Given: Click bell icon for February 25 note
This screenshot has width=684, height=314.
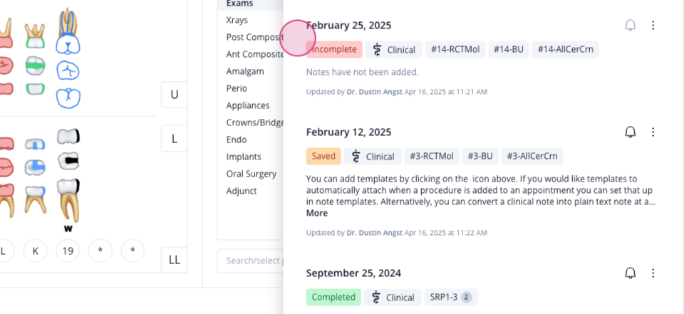Looking at the screenshot, I should 631,26.
